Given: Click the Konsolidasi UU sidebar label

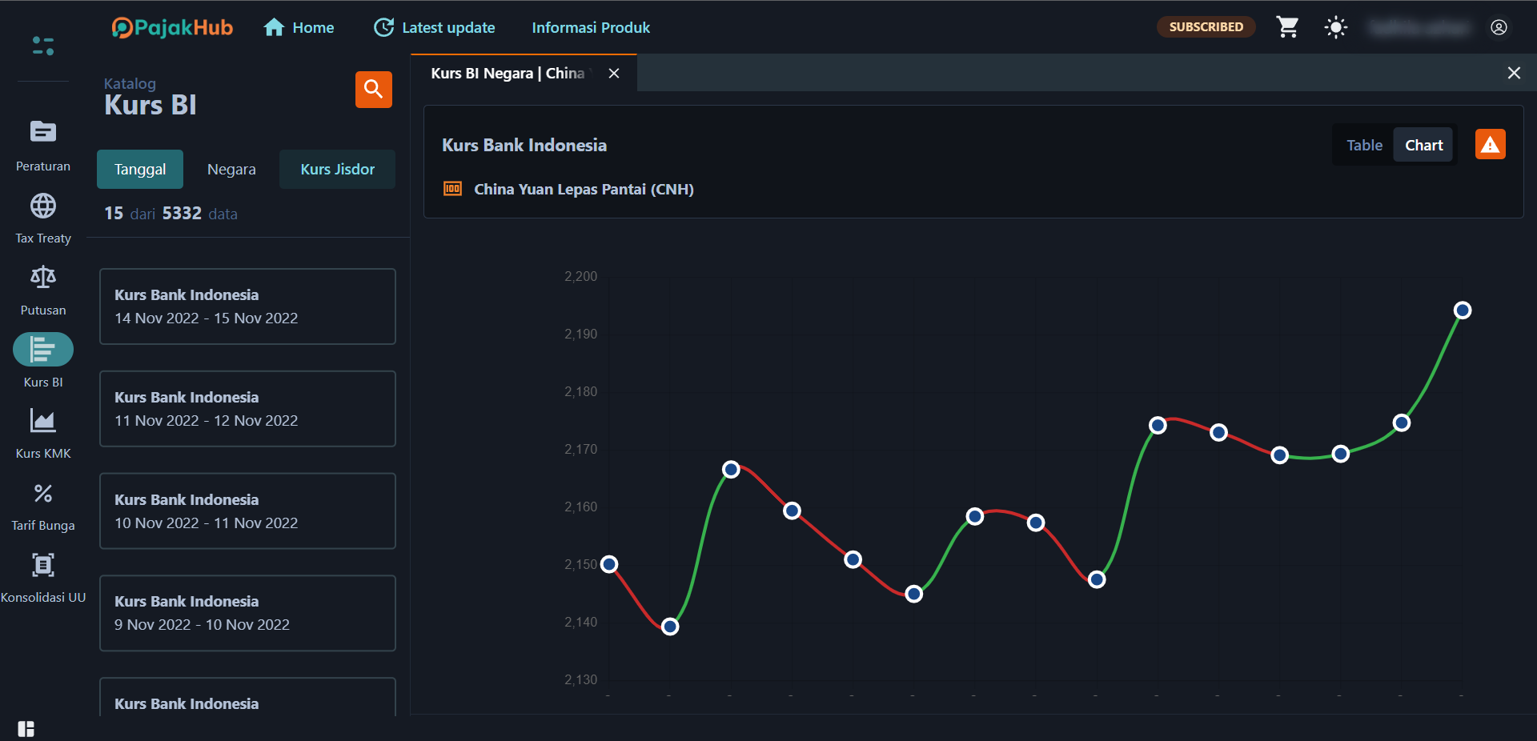Looking at the screenshot, I should (43, 598).
